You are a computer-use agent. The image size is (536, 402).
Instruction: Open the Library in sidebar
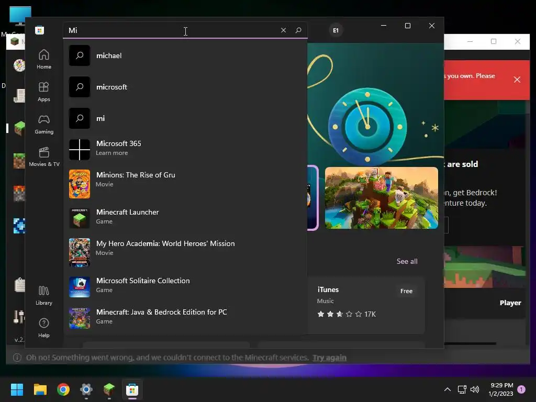[44, 295]
